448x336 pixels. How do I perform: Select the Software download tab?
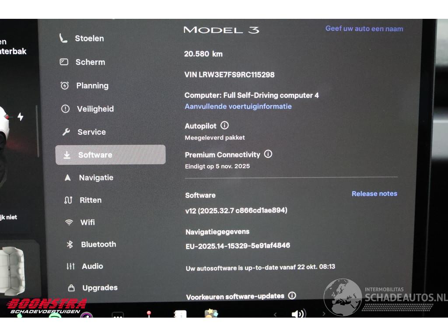[110, 155]
